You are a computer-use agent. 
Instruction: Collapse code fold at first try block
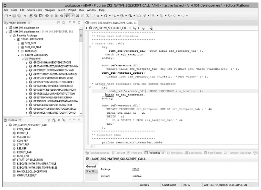pyautogui.click(x=90, y=47)
